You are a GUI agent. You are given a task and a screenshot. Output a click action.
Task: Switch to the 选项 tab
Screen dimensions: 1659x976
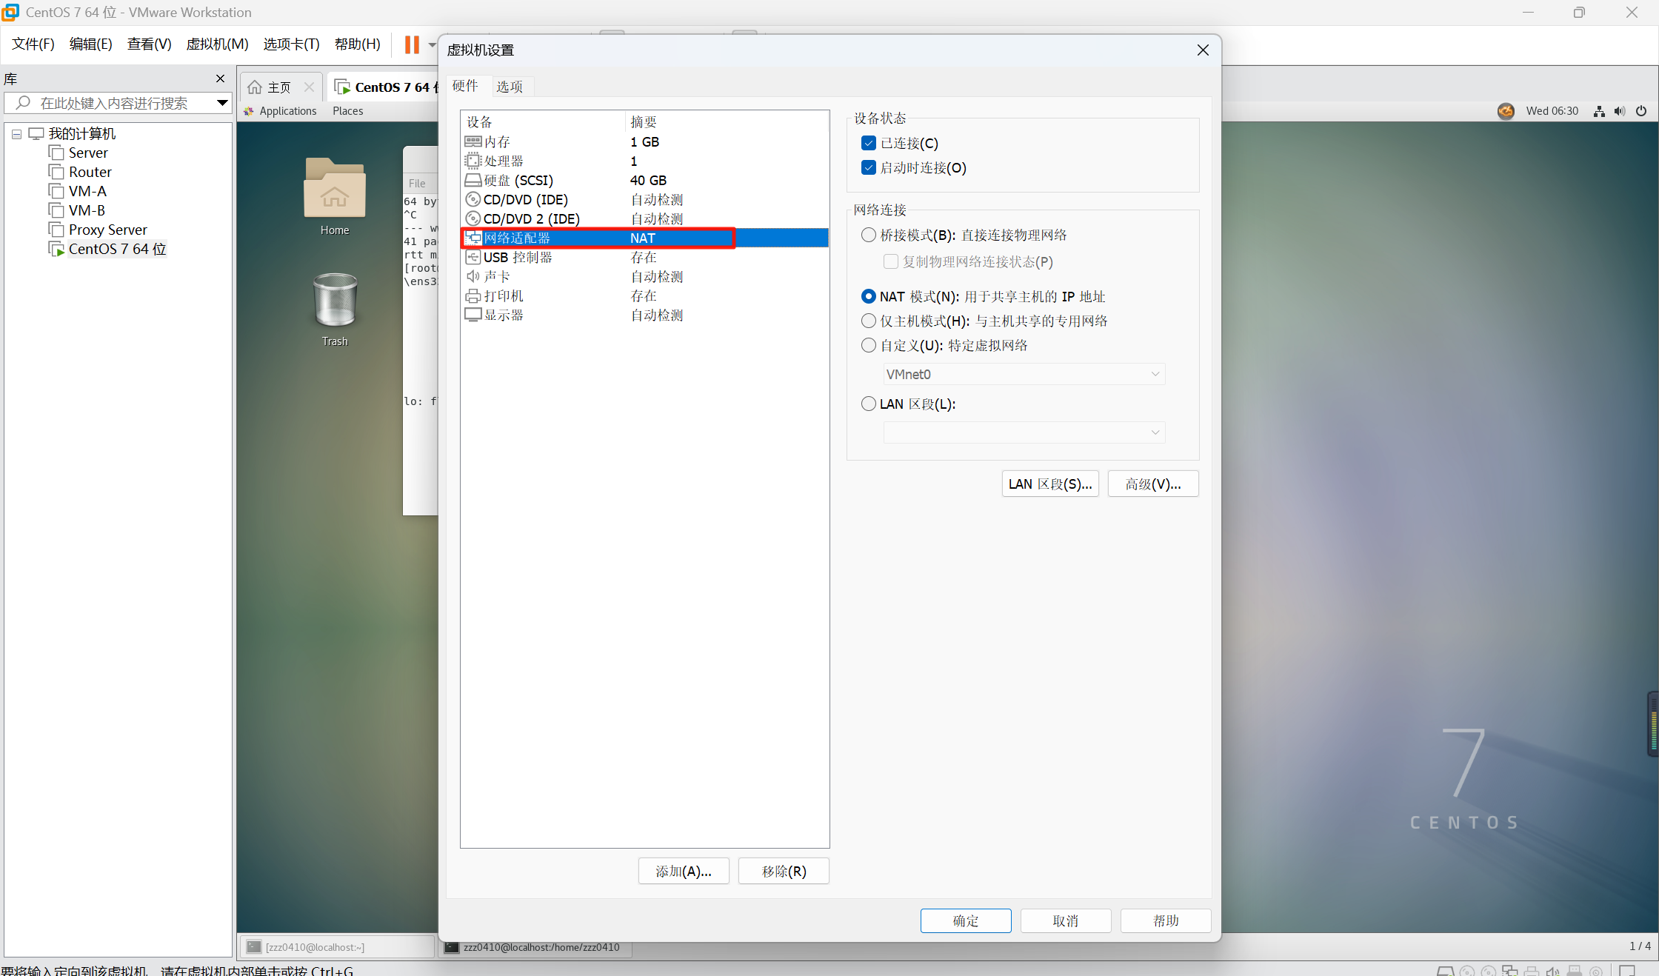click(510, 86)
